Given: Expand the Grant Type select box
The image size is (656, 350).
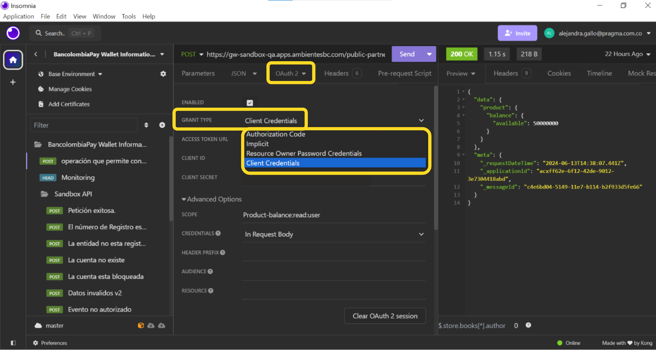Looking at the screenshot, I should tap(334, 120).
